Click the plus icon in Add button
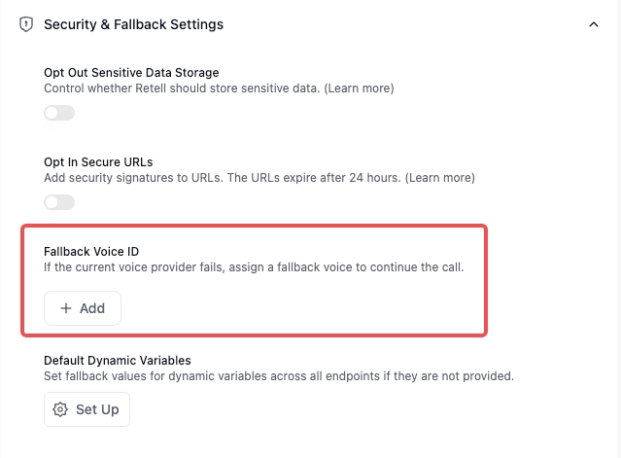The height and width of the screenshot is (458, 621). tap(66, 308)
